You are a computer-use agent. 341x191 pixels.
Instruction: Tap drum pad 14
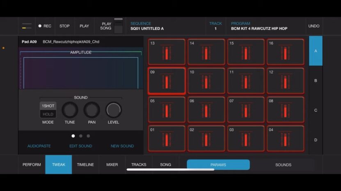point(206,52)
